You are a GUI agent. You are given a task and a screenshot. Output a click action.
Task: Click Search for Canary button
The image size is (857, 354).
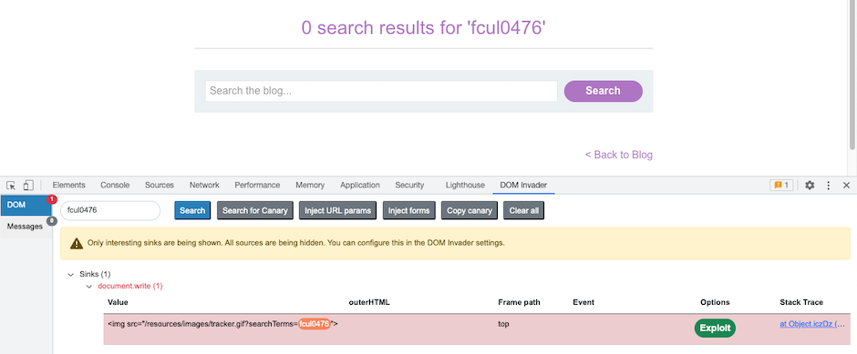click(255, 210)
